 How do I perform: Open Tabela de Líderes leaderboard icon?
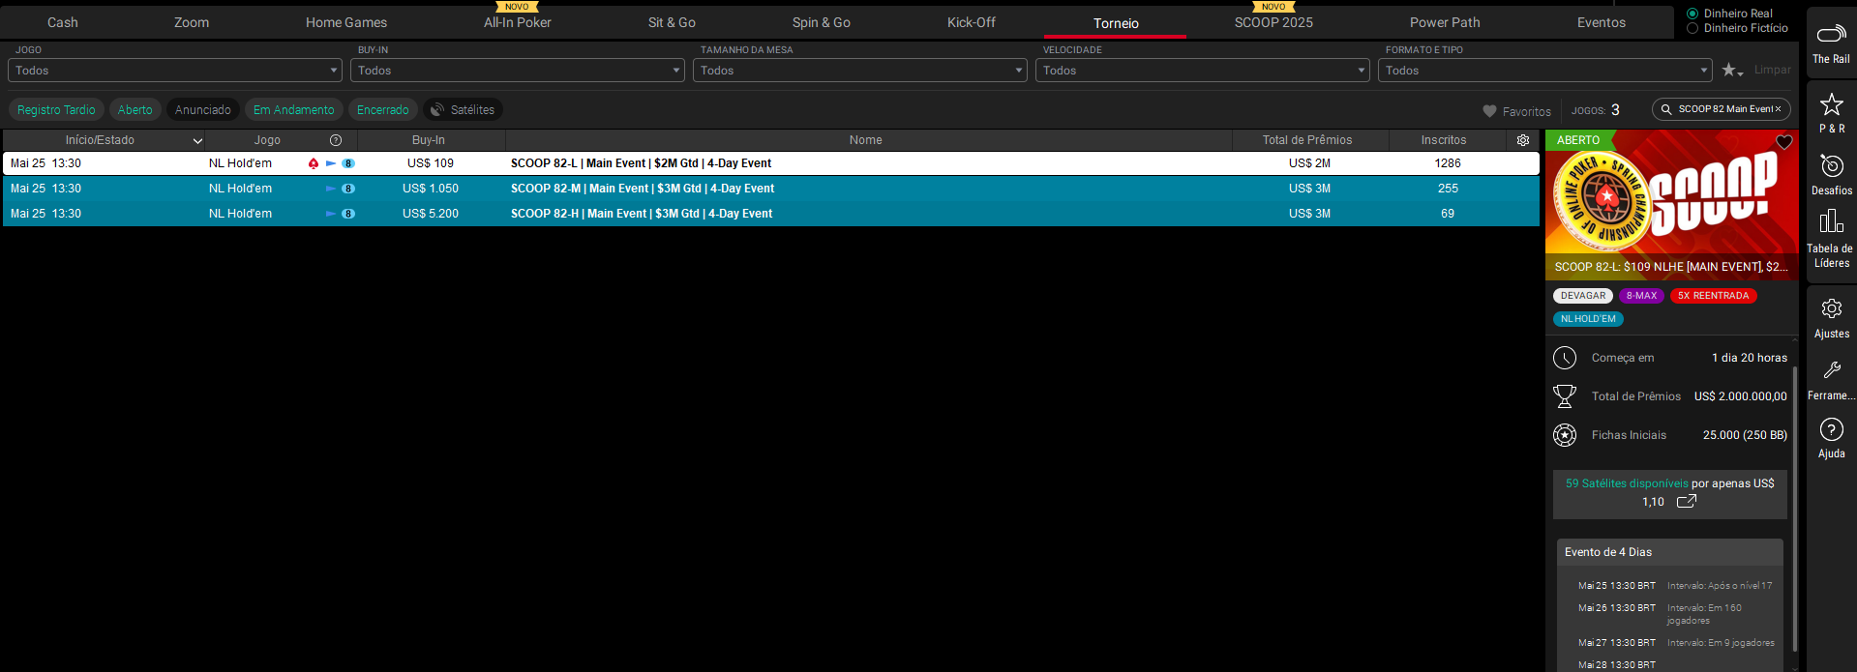1831,221
